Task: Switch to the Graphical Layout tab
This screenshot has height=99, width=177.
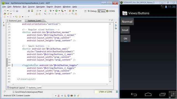Action: (x=16, y=88)
